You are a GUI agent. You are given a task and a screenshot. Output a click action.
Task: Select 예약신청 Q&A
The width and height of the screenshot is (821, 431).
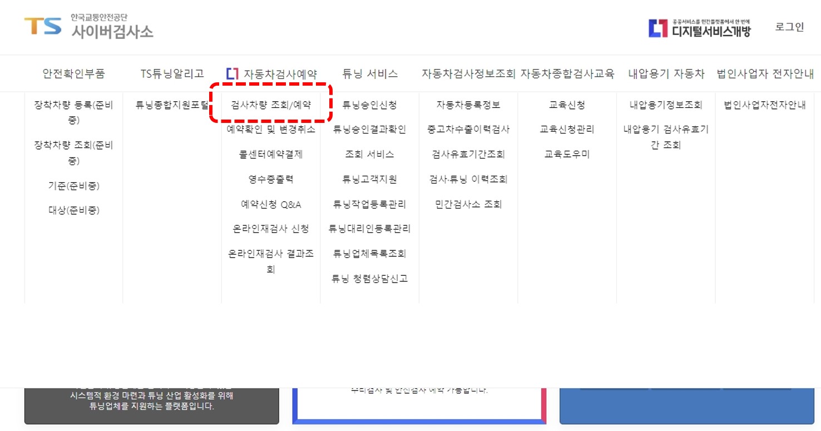(x=271, y=204)
